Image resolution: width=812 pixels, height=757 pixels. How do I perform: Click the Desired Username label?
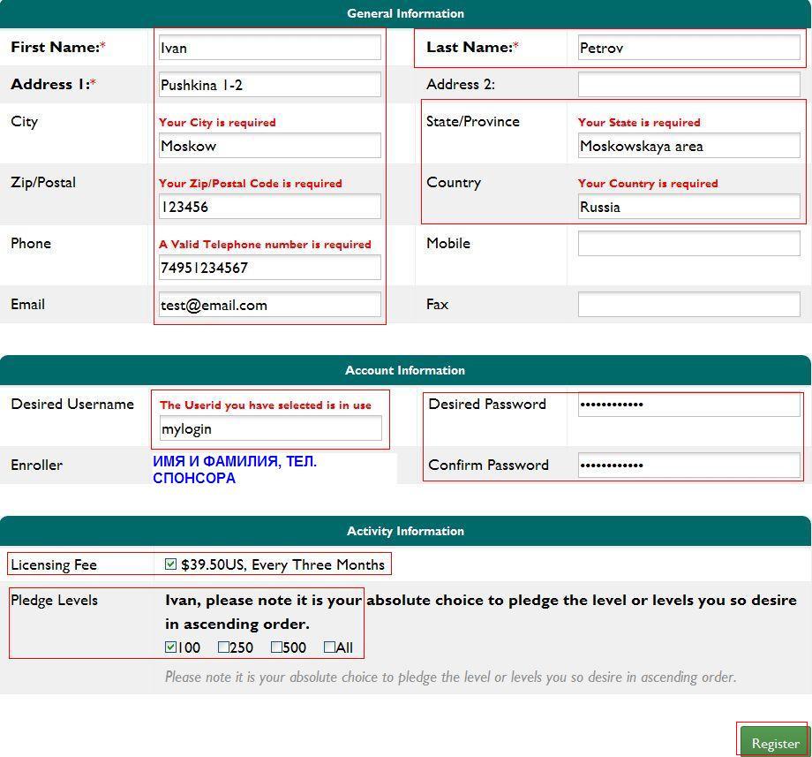[x=72, y=404]
